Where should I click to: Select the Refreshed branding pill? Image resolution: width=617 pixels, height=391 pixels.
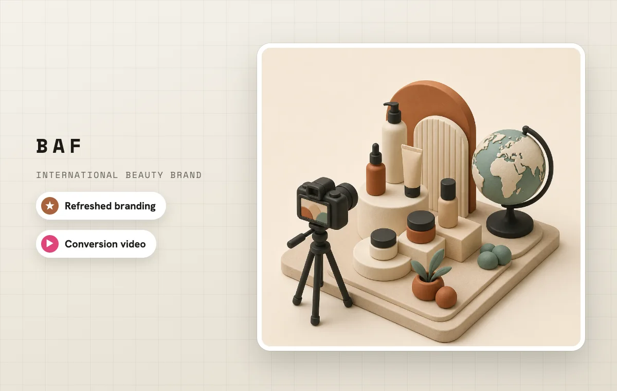tap(101, 206)
